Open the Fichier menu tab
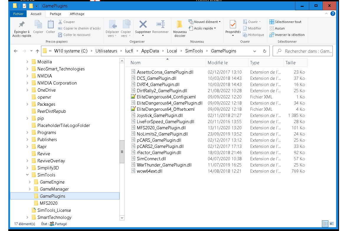 [18, 14]
